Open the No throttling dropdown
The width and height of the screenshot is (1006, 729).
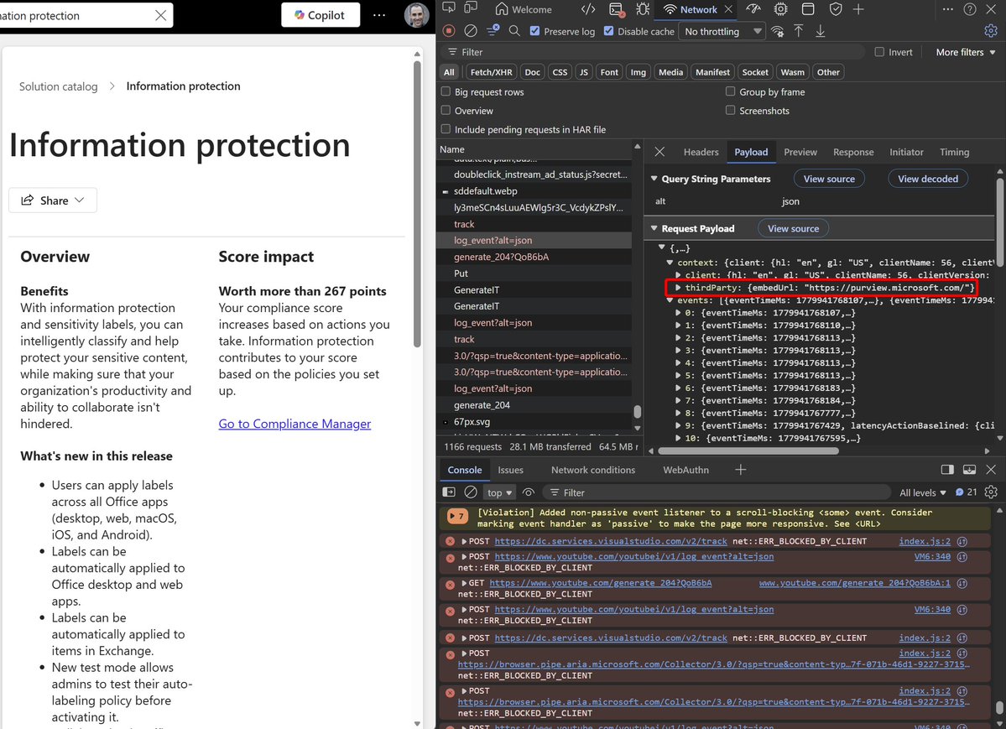pyautogui.click(x=722, y=31)
